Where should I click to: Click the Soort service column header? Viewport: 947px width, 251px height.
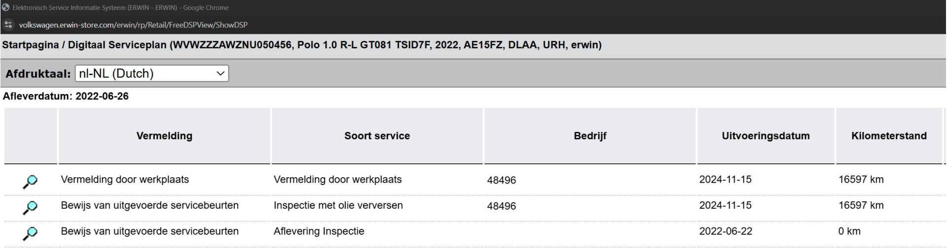[377, 136]
